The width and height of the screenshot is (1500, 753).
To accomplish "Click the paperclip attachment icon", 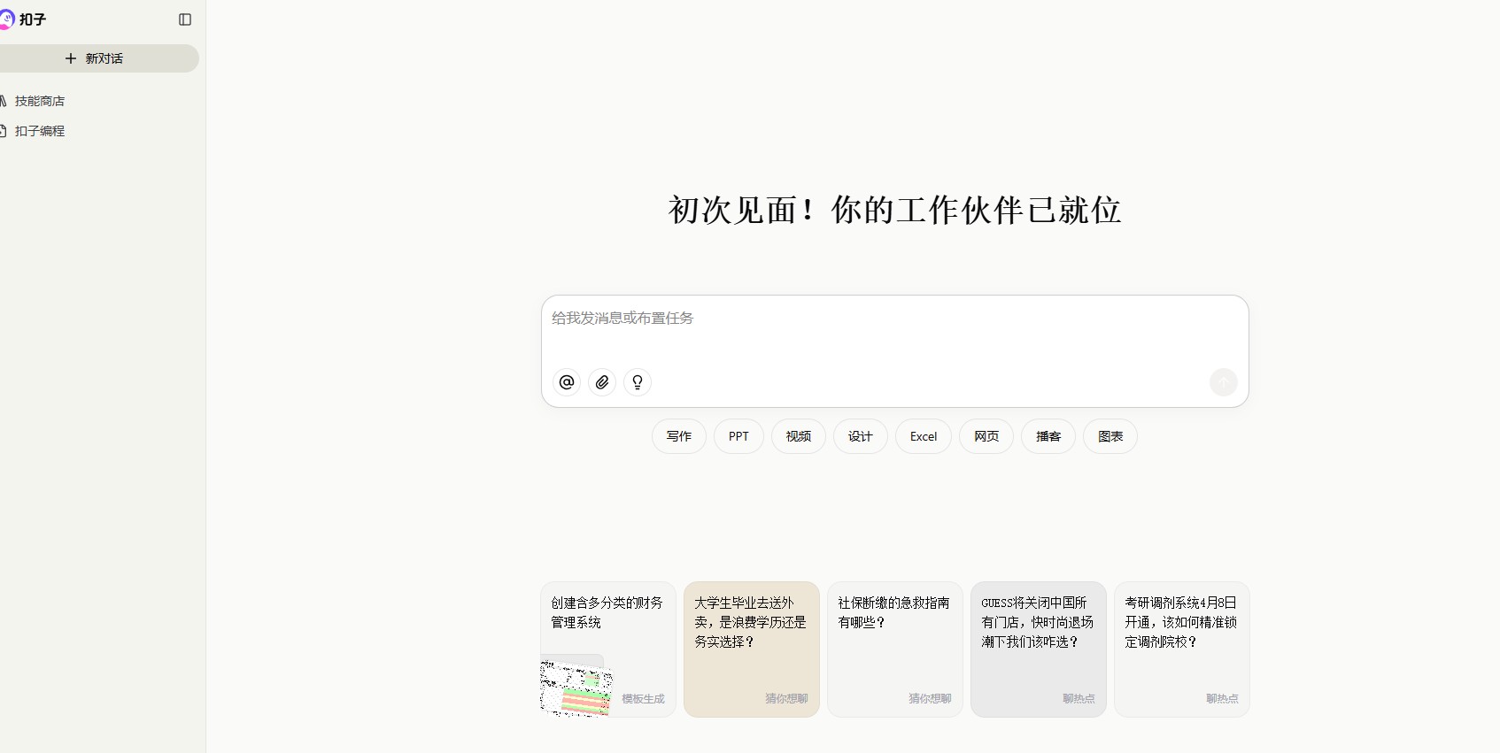I will tap(602, 382).
